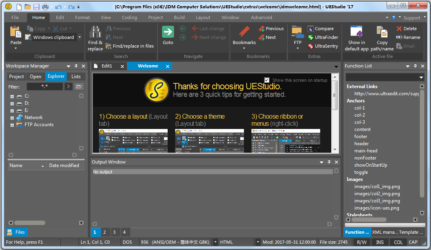Open the Windows clipboard dropdown
Screen dimensions: 431x250
click(79, 37)
